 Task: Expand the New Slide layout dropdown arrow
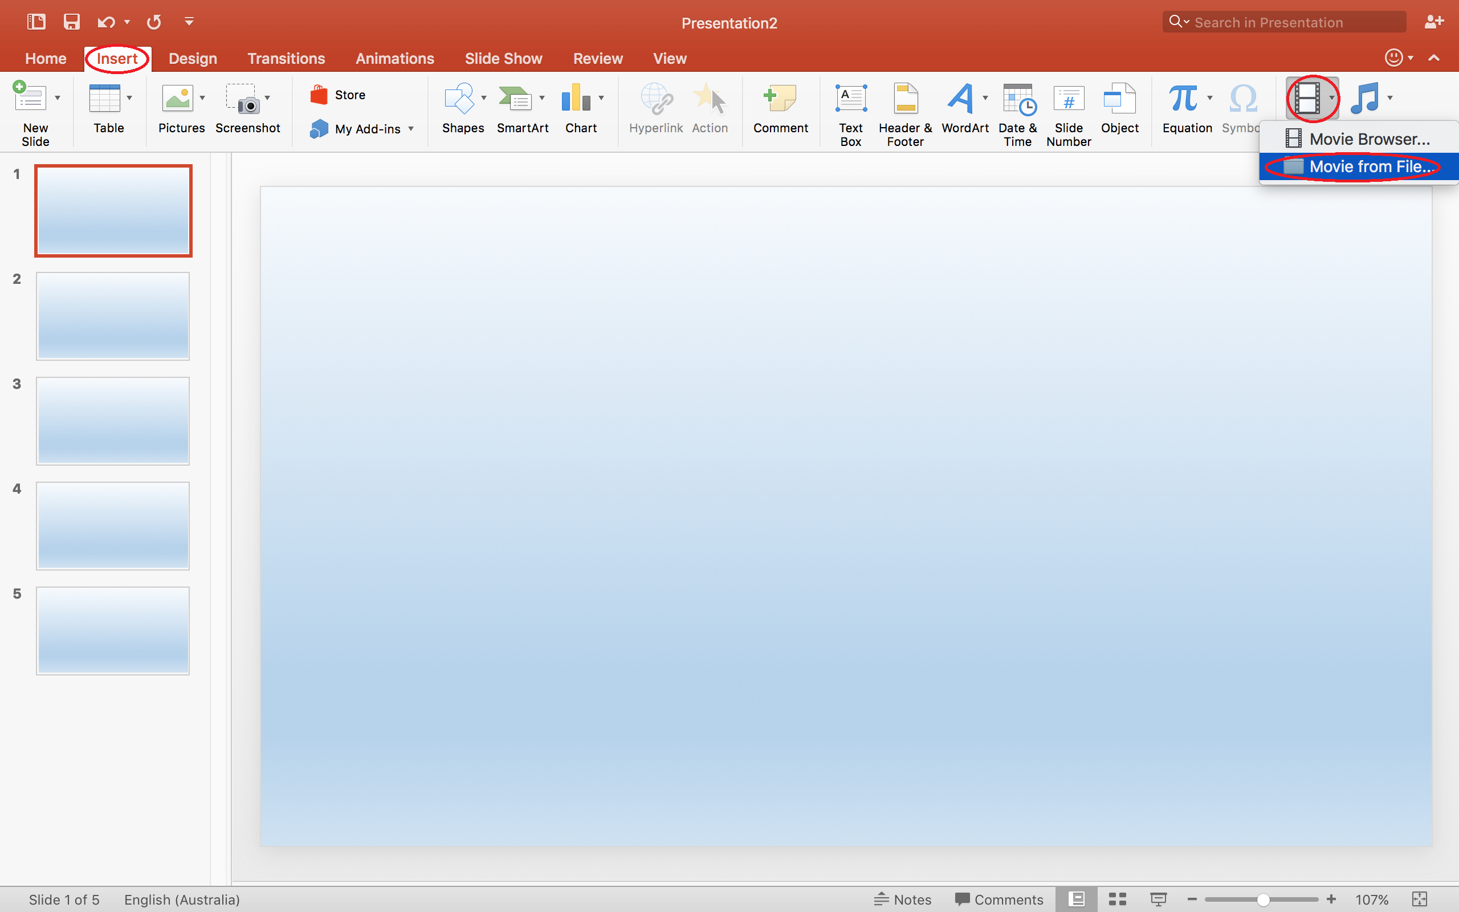[58, 97]
